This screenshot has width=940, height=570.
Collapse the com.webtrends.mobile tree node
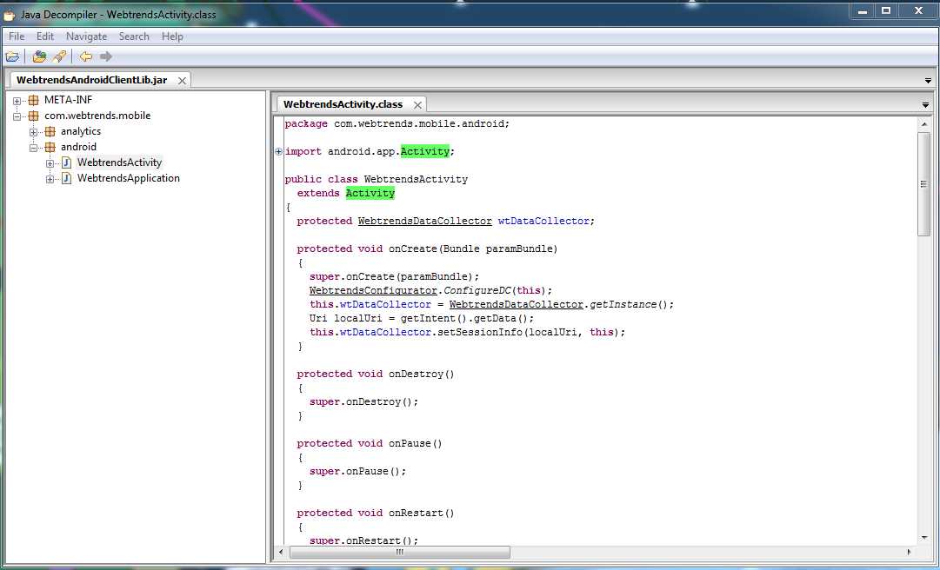point(17,116)
